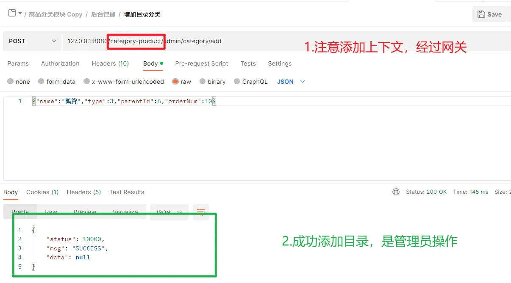Select the GraphQL body type
Image resolution: width=511 pixels, height=283 pixels.
[x=251, y=82]
